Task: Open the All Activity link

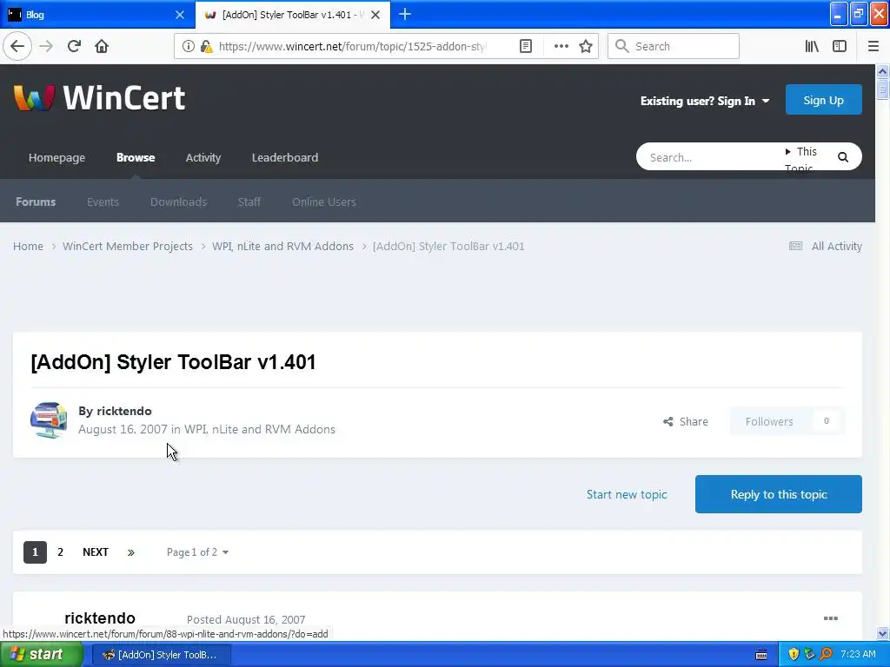Action: pos(837,246)
